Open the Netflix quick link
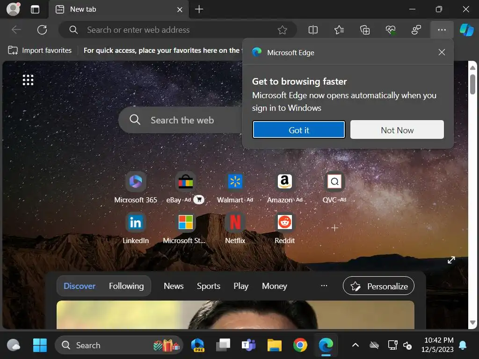The image size is (479, 359). [235, 228]
